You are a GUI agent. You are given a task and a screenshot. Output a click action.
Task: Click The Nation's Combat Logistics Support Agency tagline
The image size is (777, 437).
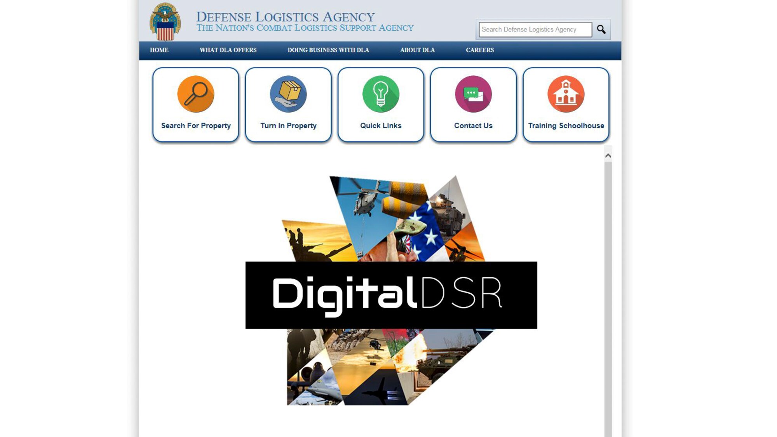click(305, 28)
